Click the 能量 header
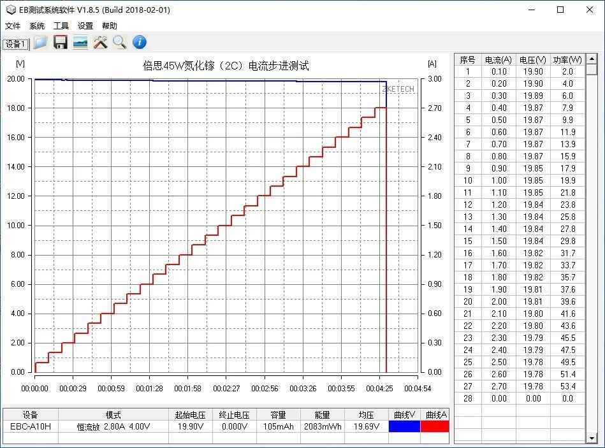Image resolution: width=605 pixels, height=448 pixels. coord(322,415)
